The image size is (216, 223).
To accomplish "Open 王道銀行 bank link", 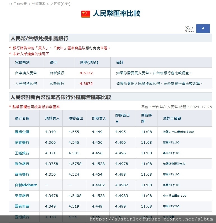I will click(22, 153).
